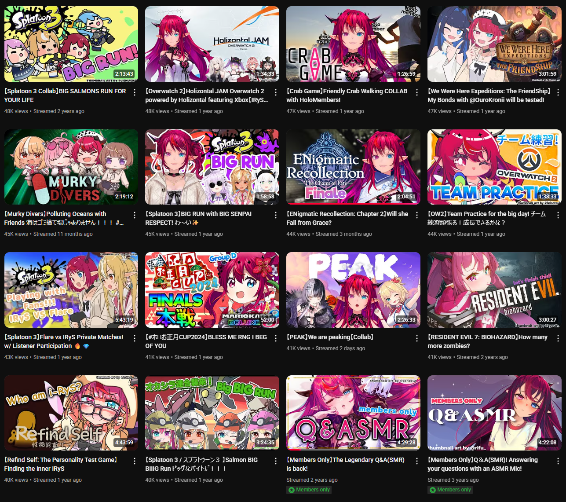Click the PEAK collab thumbnail
Viewport: 566px width, 502px height.
pyautogui.click(x=353, y=290)
